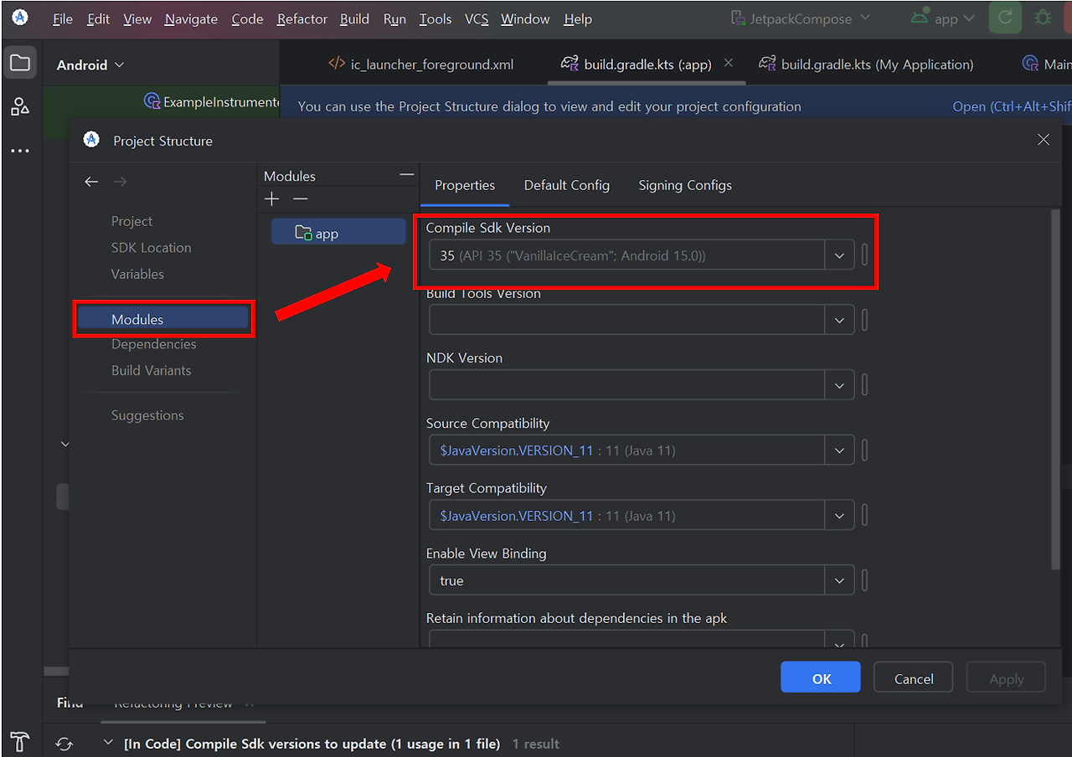
Task: Click the green Sync/Rerun toolbar icon
Action: tap(1005, 18)
